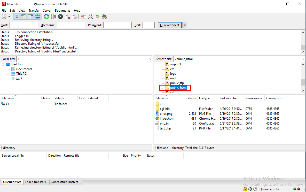This screenshot has width=306, height=192.
Task: Cancel the current operation
Action: coord(60,17)
